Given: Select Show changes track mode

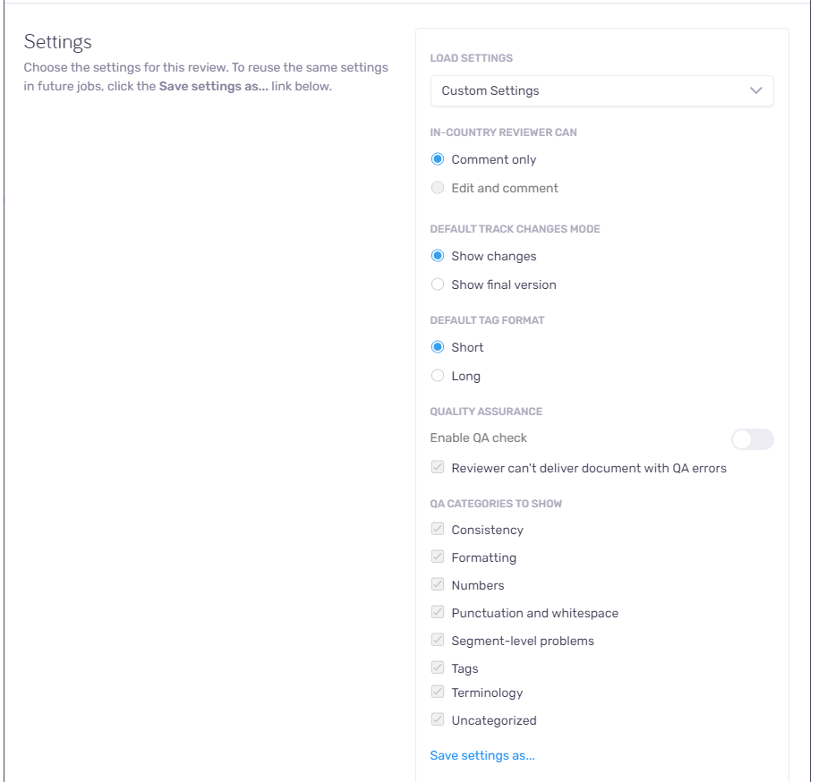Looking at the screenshot, I should [x=438, y=256].
